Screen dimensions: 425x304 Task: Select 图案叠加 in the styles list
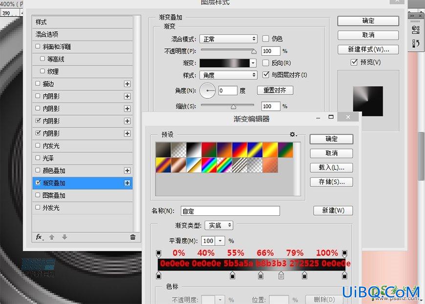click(83, 196)
